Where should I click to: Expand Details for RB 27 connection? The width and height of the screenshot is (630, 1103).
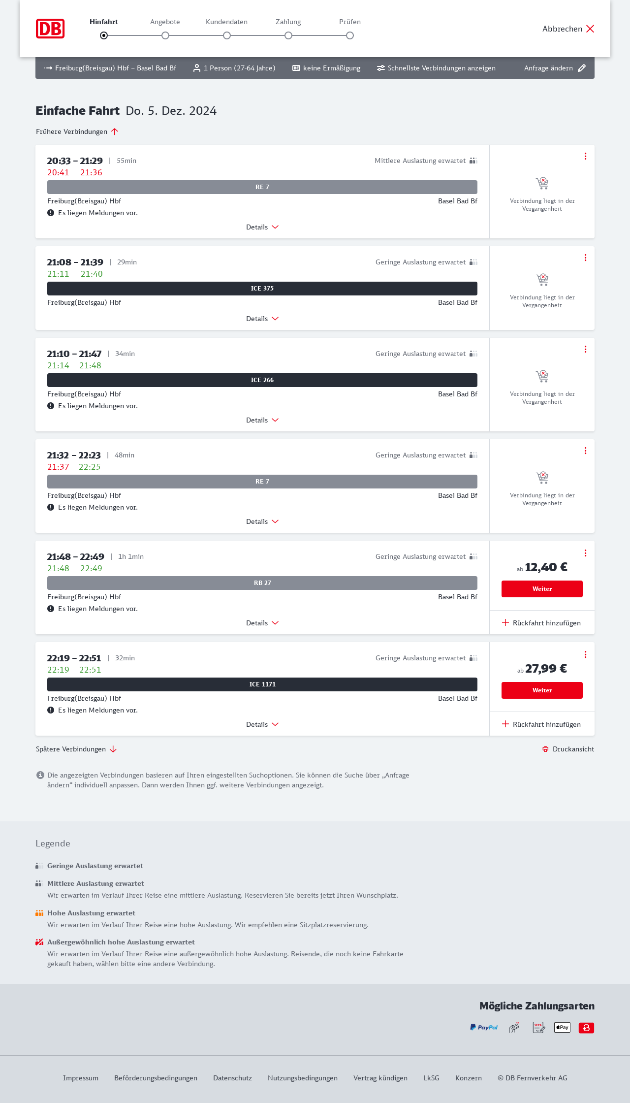coord(262,623)
